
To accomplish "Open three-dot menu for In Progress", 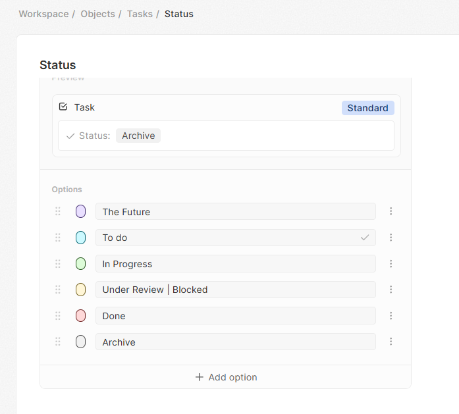I will click(391, 264).
